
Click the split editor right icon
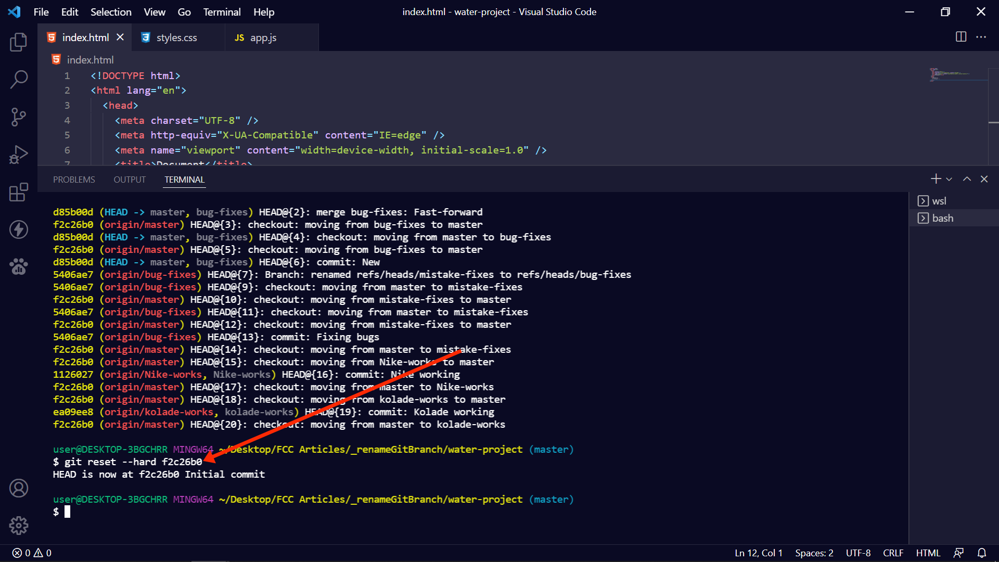961,37
